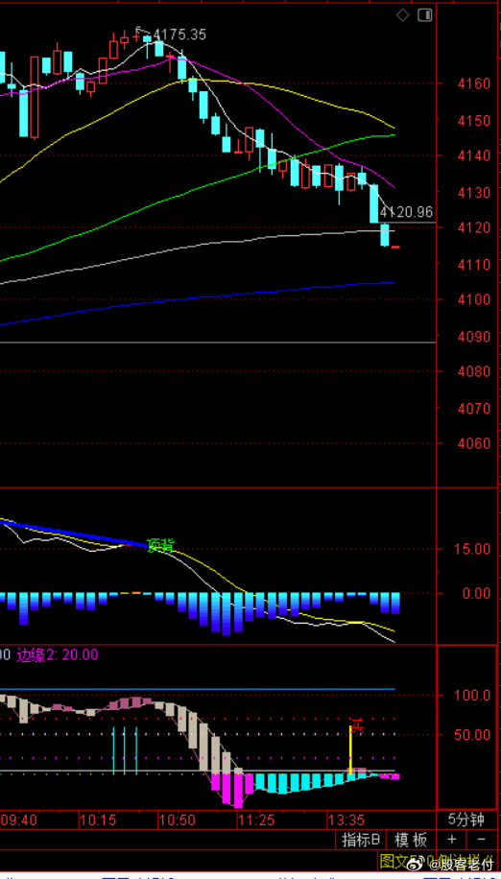Click the 4120.96 current price label
The width and height of the screenshot is (501, 879).
pos(406,212)
